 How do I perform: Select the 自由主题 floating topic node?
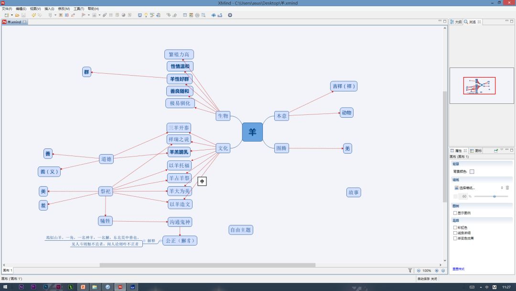pos(240,230)
